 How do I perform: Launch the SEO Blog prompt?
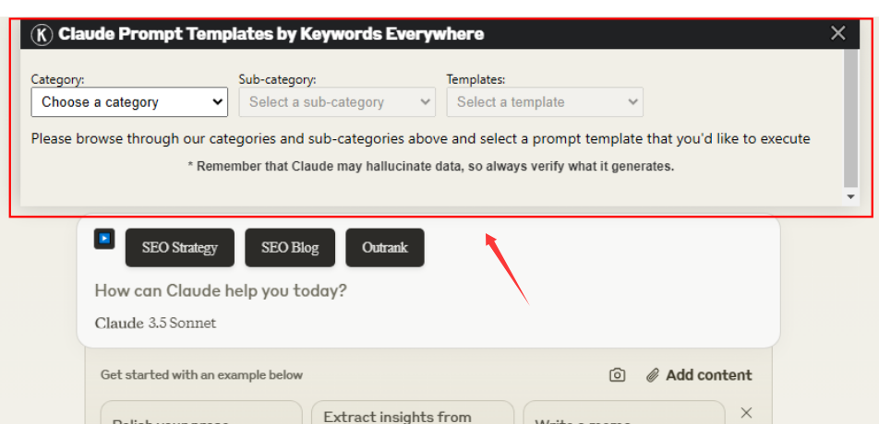click(x=290, y=248)
